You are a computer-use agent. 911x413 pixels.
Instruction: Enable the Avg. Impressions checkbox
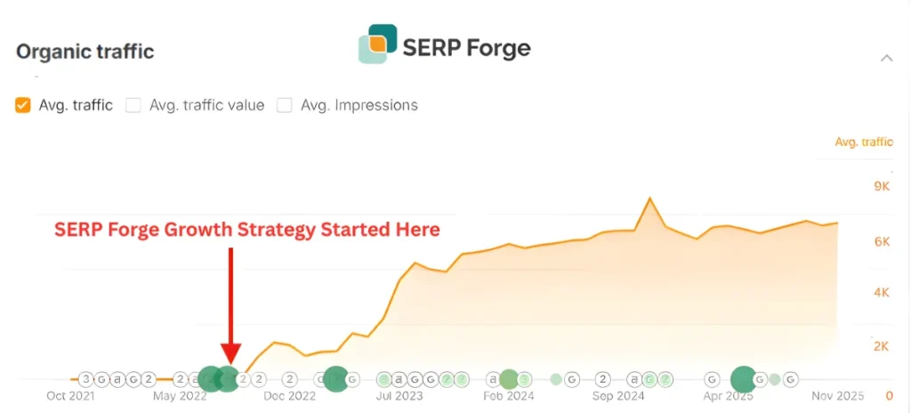[x=285, y=105]
